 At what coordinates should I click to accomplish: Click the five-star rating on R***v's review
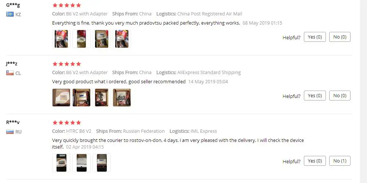coord(67,122)
